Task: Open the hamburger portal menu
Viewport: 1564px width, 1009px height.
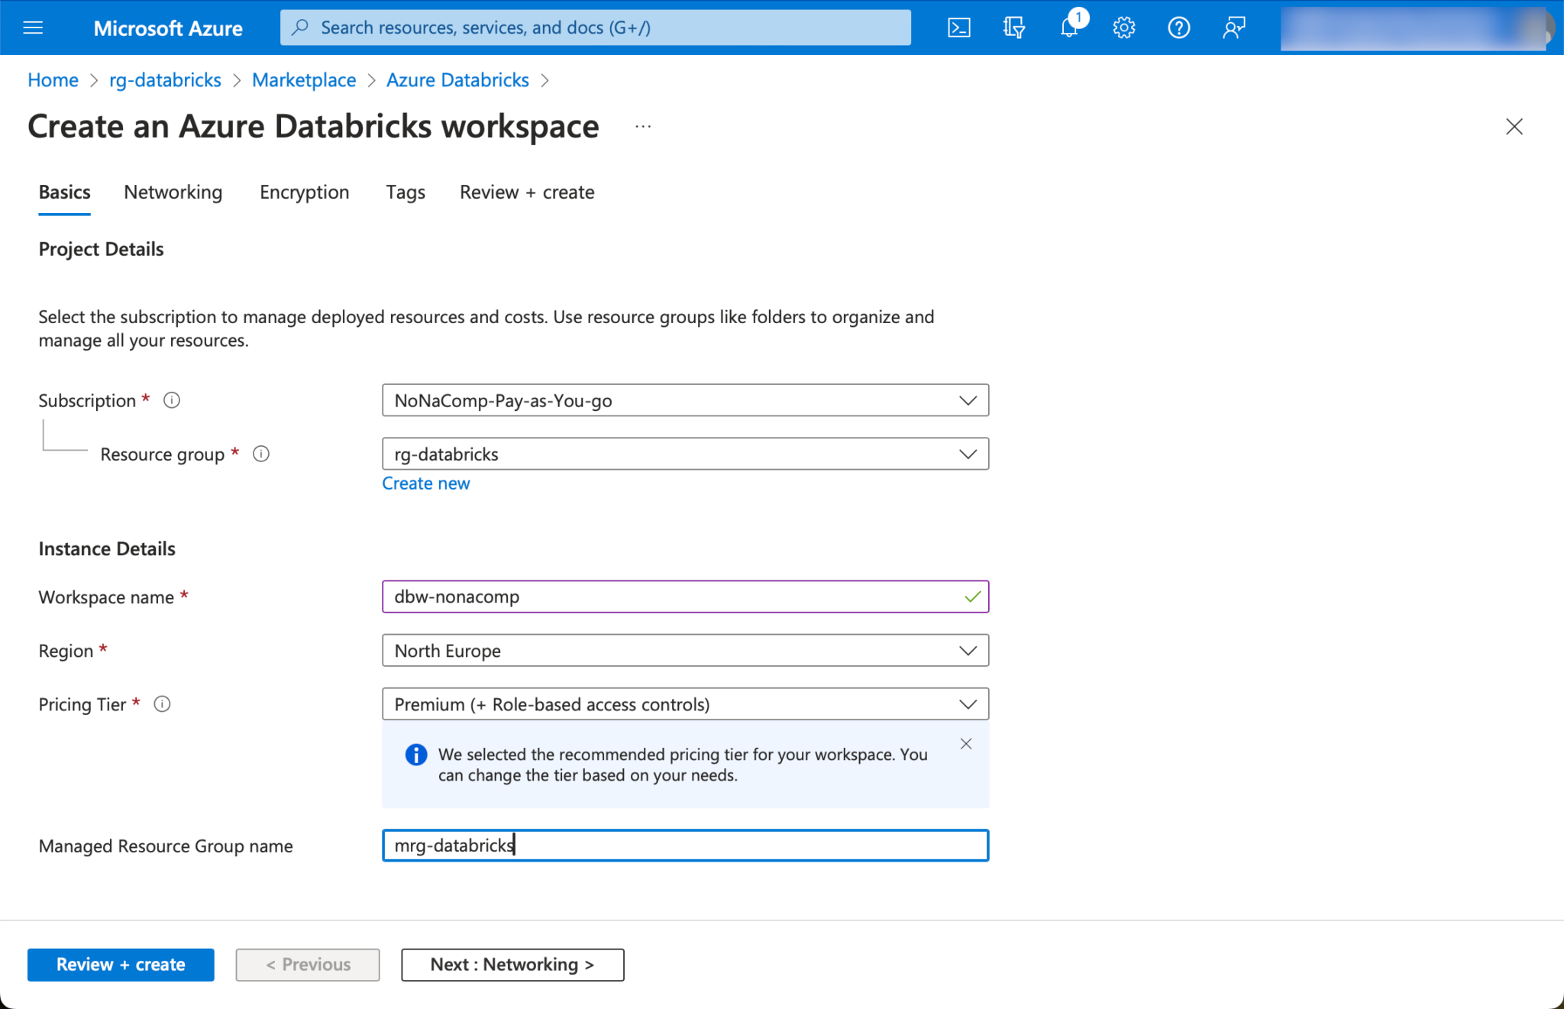Action: 33,28
